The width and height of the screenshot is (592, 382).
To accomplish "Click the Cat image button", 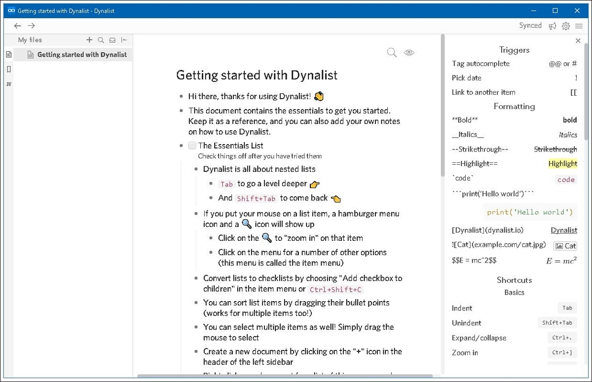I will click(565, 246).
